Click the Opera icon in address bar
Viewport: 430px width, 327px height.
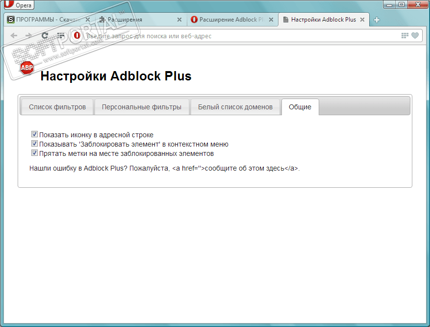point(77,36)
